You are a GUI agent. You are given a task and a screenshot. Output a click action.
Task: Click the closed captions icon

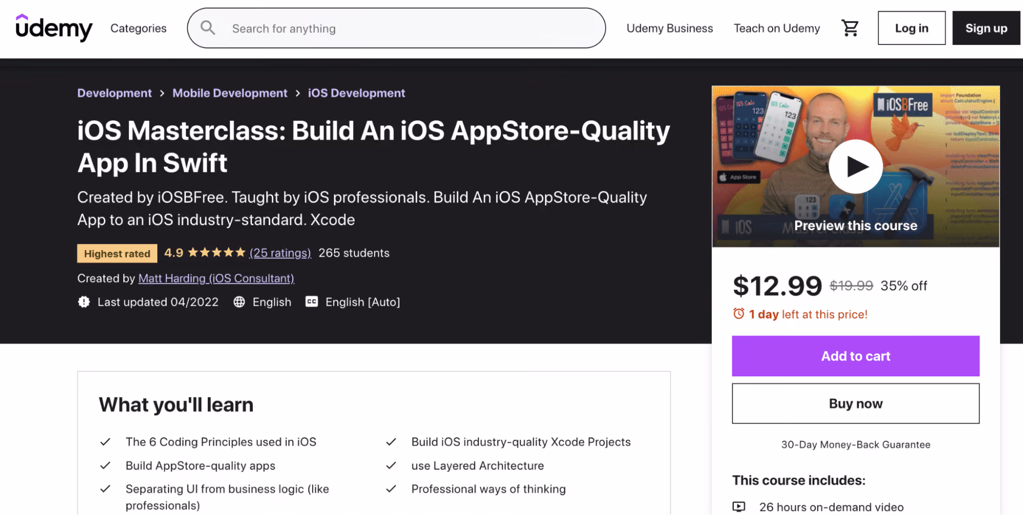[x=312, y=302]
